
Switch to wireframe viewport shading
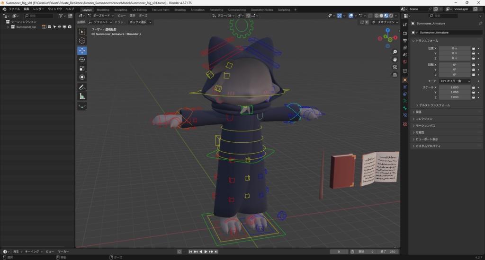377,16
